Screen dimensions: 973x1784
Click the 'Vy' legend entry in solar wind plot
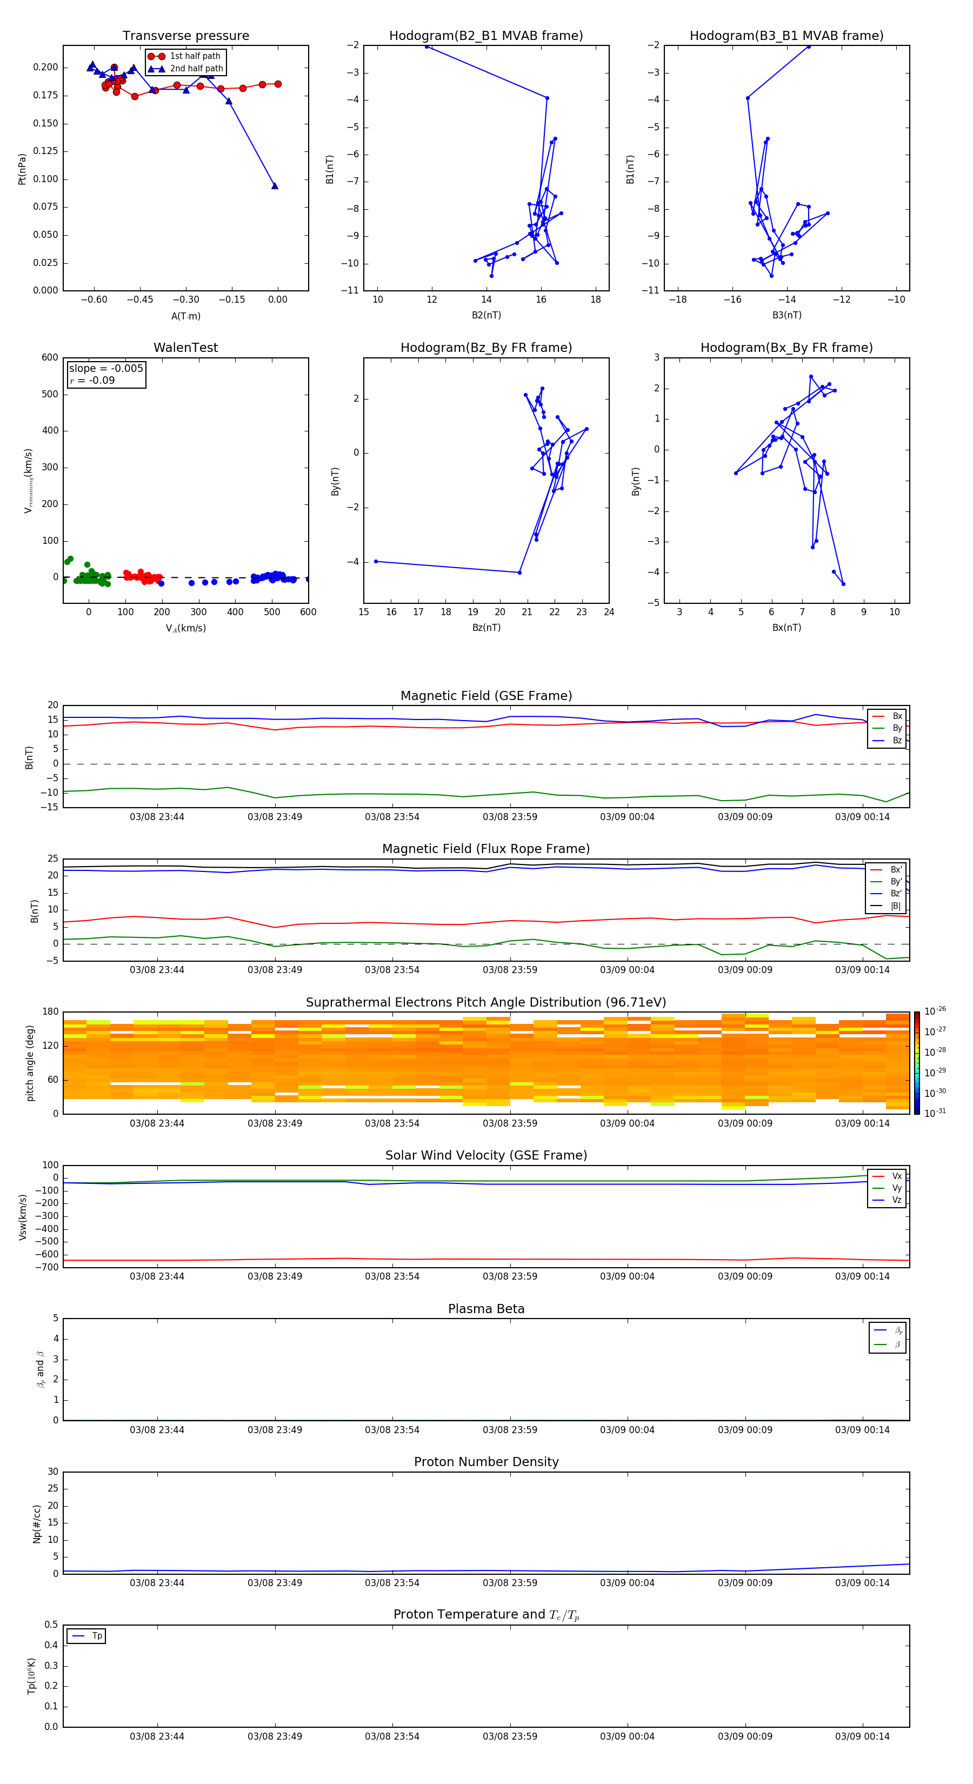tap(887, 1188)
